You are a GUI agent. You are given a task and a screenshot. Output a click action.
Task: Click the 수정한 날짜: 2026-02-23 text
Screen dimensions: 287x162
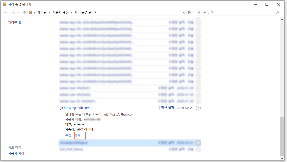176,108
